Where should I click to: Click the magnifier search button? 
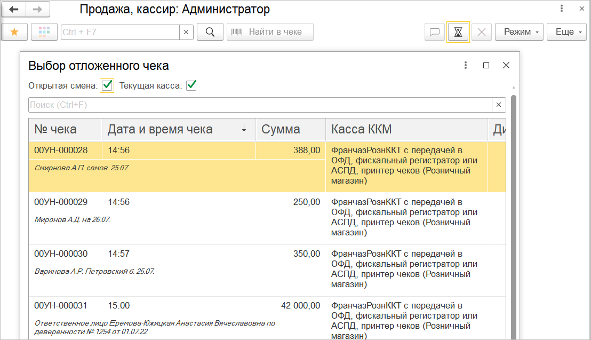point(210,32)
